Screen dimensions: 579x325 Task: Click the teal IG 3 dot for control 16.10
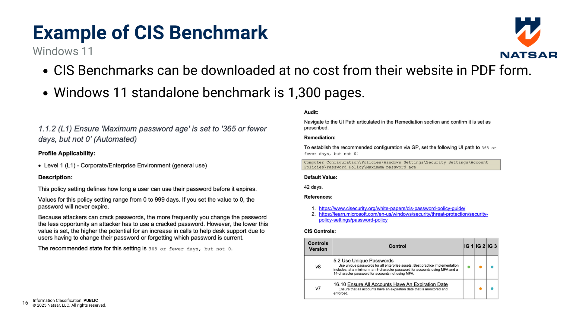(492, 288)
